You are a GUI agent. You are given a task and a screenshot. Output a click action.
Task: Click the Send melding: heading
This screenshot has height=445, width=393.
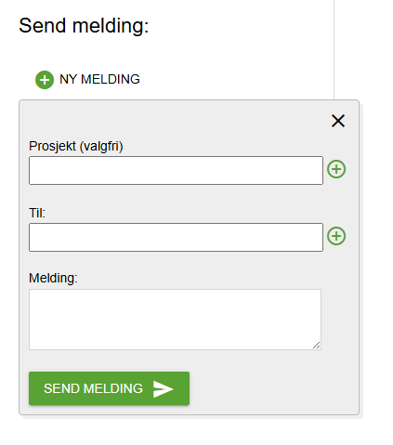tap(84, 25)
